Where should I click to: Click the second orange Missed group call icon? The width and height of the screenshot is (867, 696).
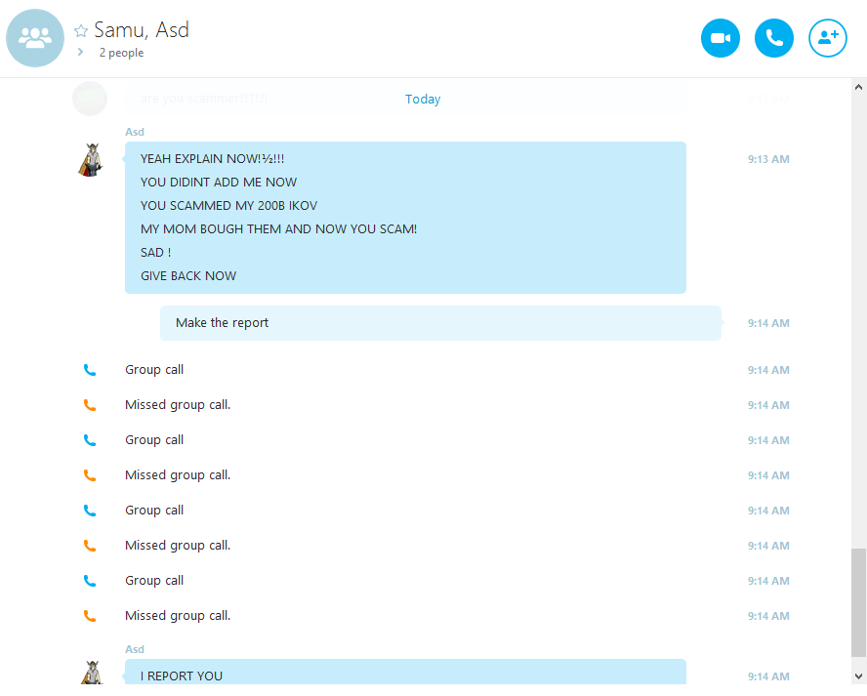pyautogui.click(x=90, y=475)
